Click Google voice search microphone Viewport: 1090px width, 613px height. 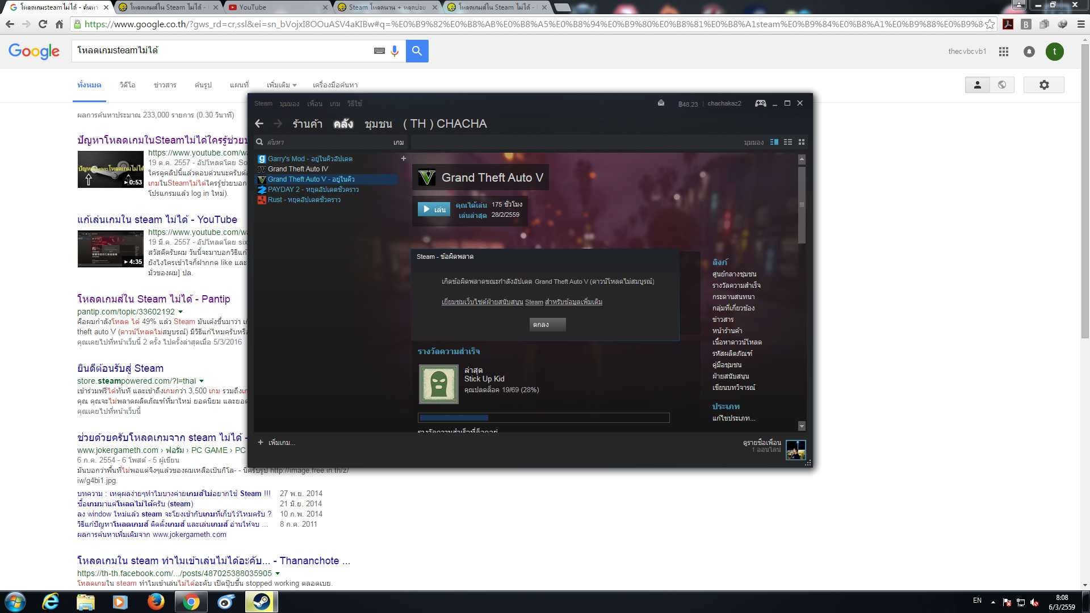pyautogui.click(x=395, y=51)
